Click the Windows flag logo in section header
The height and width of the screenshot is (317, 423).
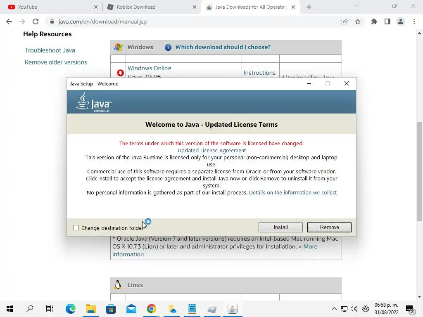[x=118, y=47]
